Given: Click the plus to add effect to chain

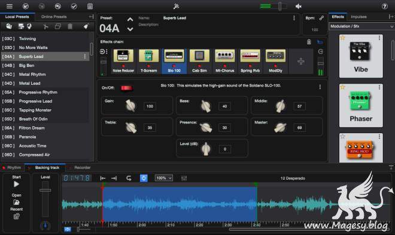Looking at the screenshot, I should (301, 61).
